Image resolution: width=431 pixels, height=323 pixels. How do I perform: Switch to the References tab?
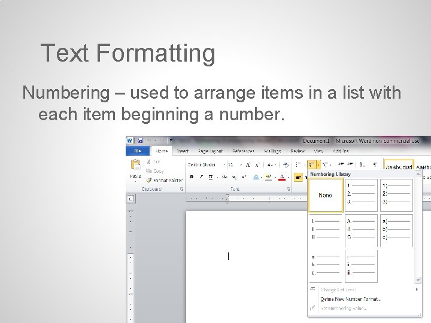[x=243, y=151]
